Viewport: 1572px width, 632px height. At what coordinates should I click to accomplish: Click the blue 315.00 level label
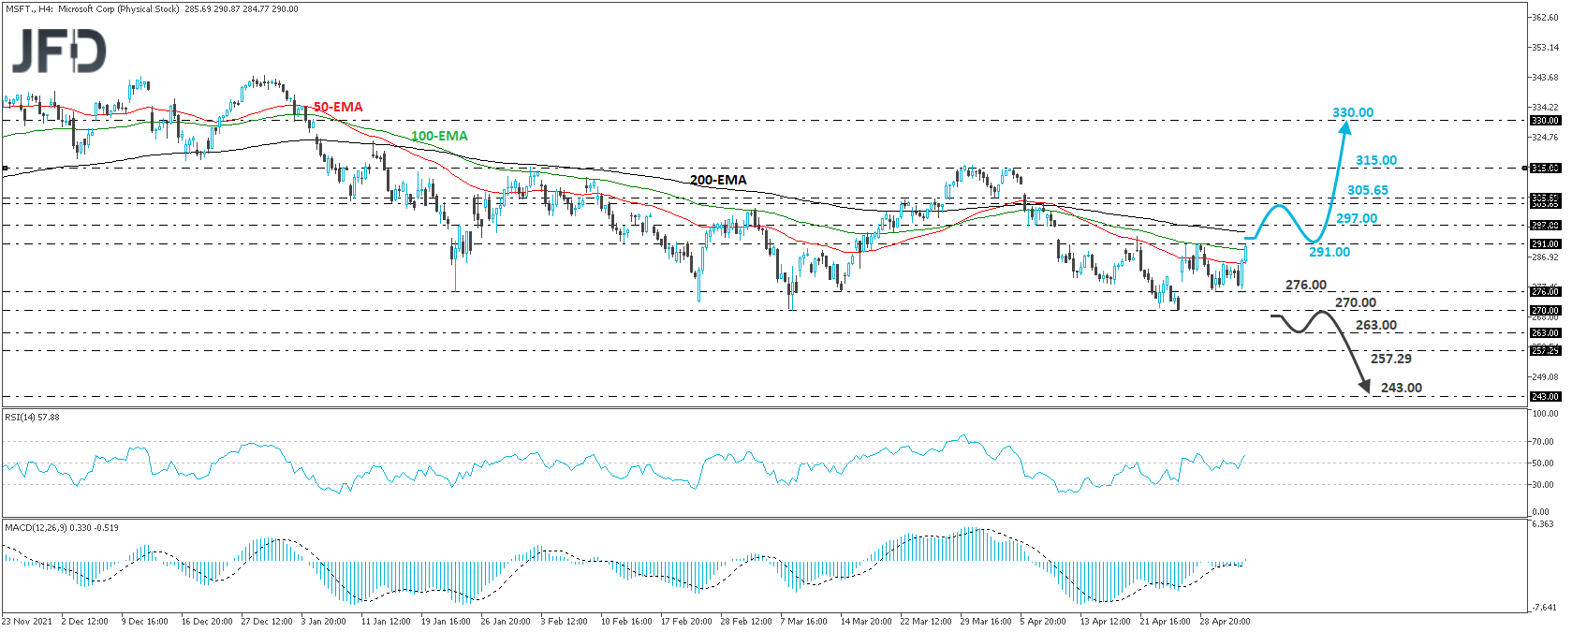click(x=1376, y=160)
